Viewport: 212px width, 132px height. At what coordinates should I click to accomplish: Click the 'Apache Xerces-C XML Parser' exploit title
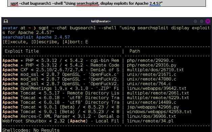(x=61, y=116)
